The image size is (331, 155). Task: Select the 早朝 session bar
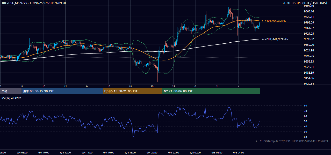click(11, 91)
